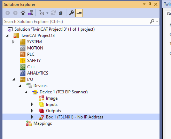The width and height of the screenshot is (171, 139).
Task: Select the MOTION tree item
Action: coord(35,48)
